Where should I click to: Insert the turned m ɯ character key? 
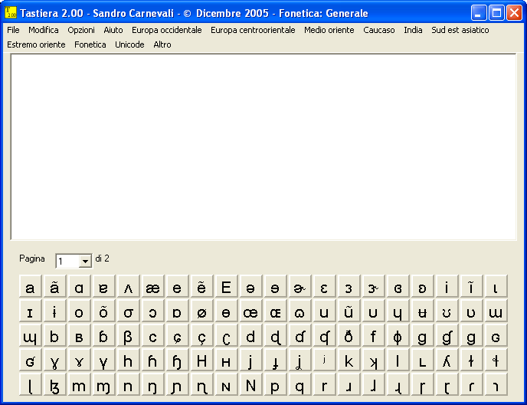pos(496,311)
